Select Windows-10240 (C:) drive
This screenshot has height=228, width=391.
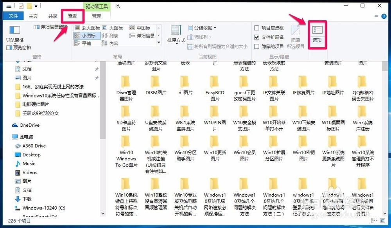click(40, 208)
